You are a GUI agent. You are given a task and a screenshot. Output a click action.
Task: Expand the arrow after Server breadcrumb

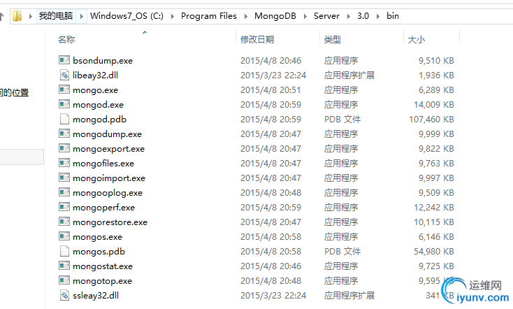click(349, 16)
